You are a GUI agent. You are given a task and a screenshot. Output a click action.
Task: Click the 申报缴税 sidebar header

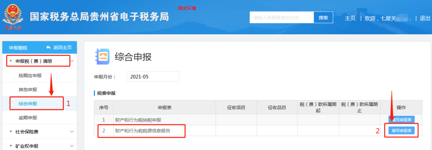(18, 48)
